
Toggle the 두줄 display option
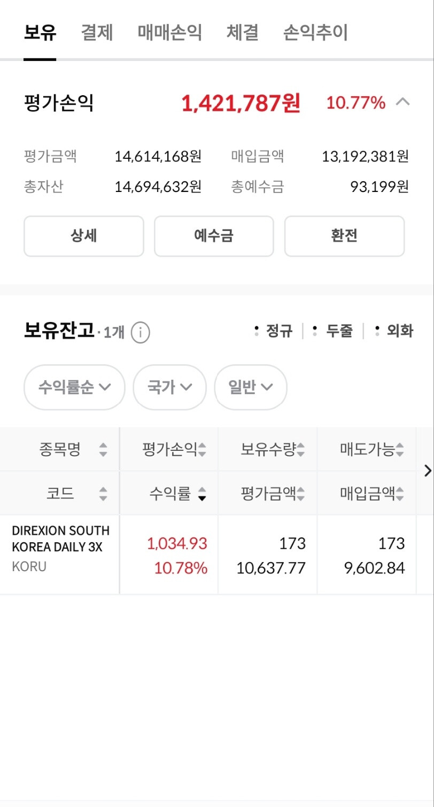tap(334, 331)
